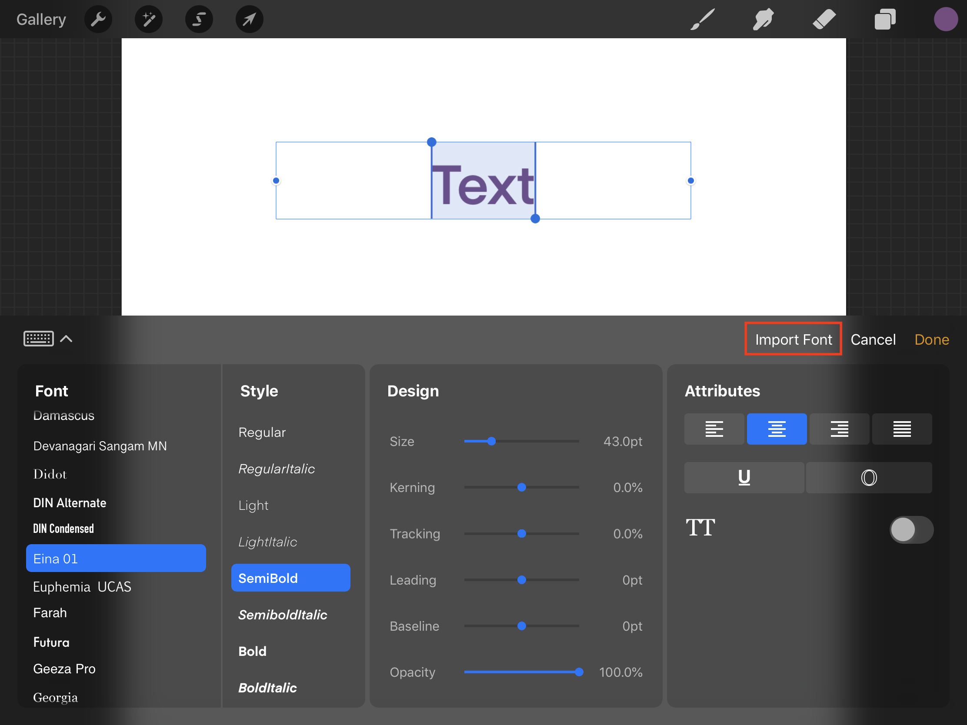This screenshot has height=725, width=967.
Task: Click the Opacity slider handle
Action: click(x=579, y=672)
